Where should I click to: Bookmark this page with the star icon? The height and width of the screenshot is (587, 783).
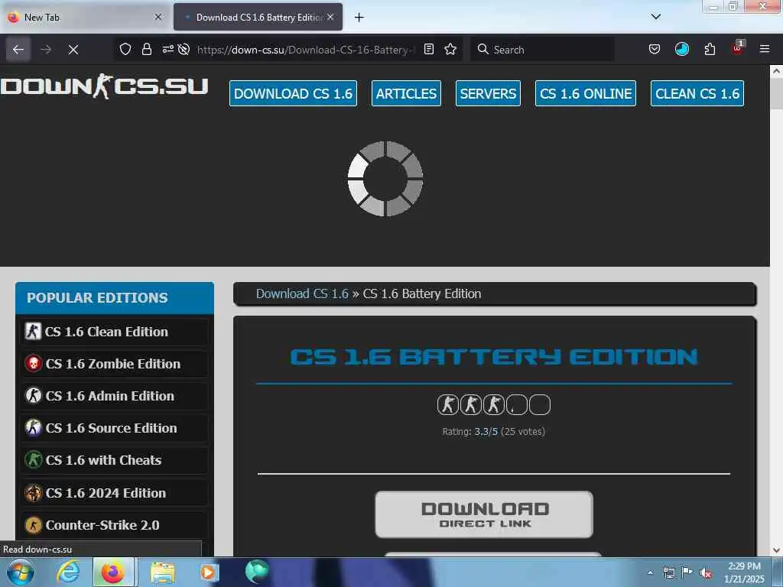[x=450, y=50]
